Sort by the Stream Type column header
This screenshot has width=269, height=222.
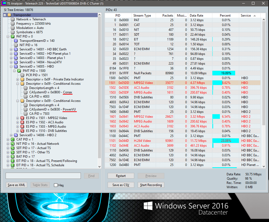(x=144, y=16)
